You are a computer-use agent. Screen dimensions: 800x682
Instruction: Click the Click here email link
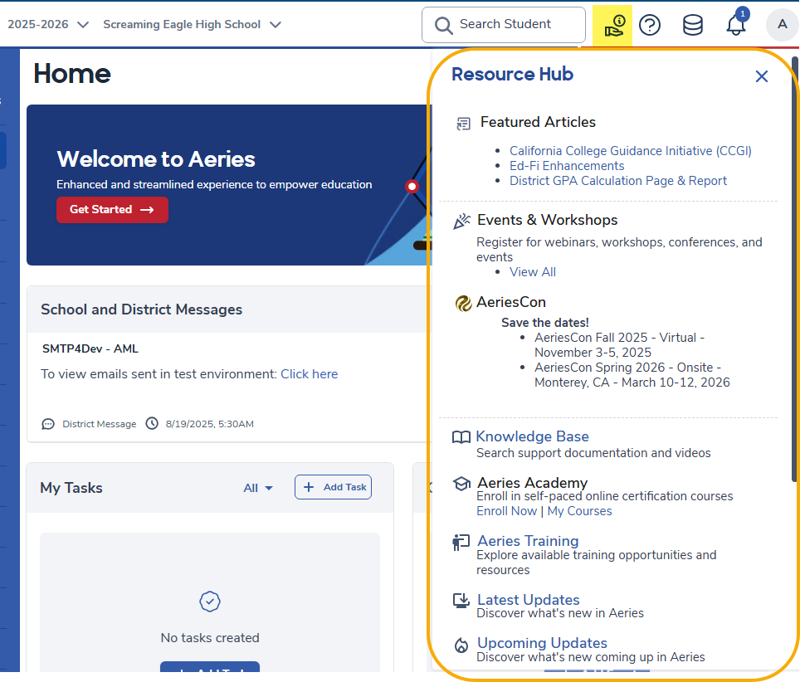(x=310, y=374)
